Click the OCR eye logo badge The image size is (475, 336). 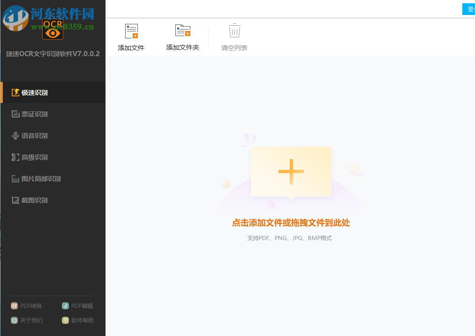tap(53, 29)
